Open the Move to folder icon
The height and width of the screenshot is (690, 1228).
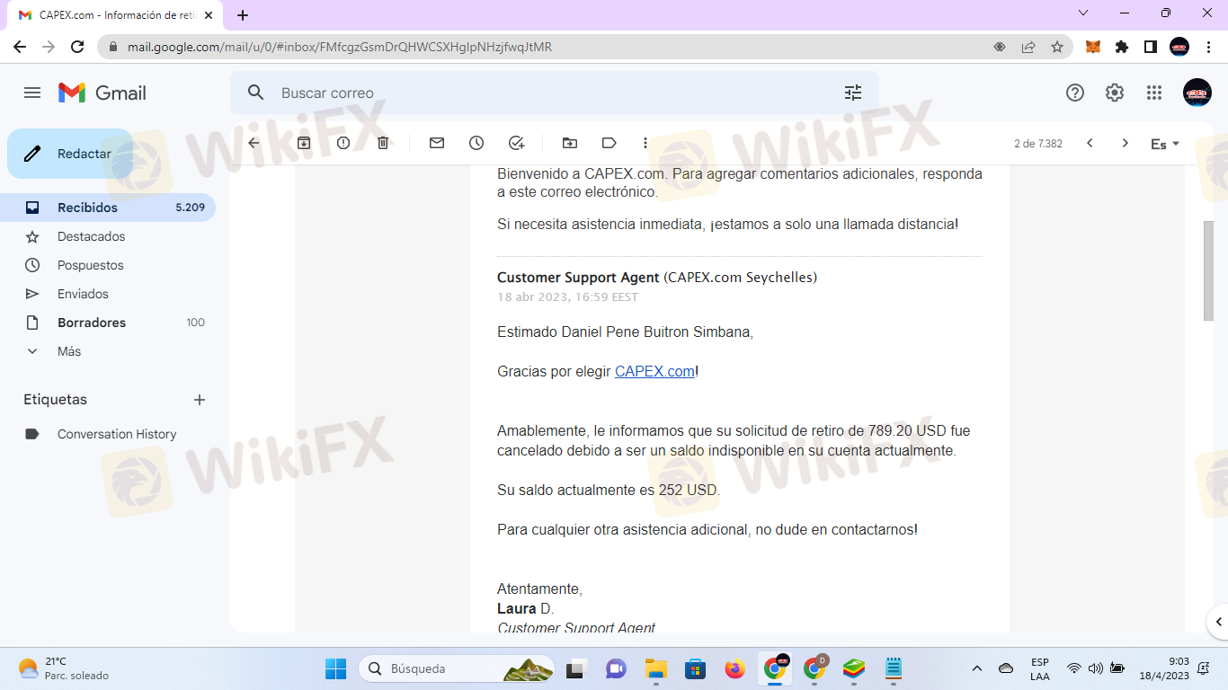pyautogui.click(x=570, y=143)
